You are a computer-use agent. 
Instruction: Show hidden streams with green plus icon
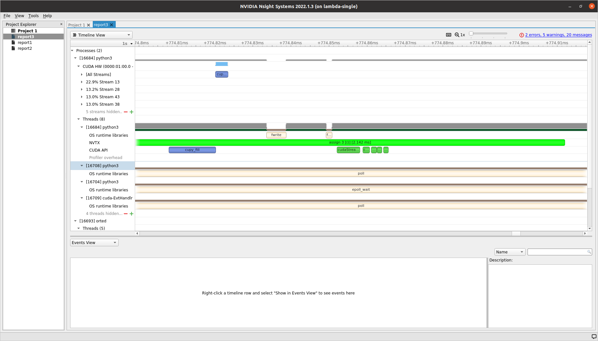[131, 112]
